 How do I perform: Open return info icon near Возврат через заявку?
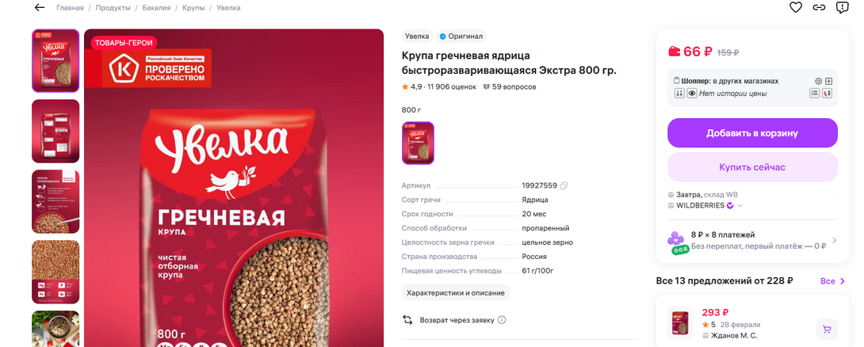pyautogui.click(x=502, y=320)
